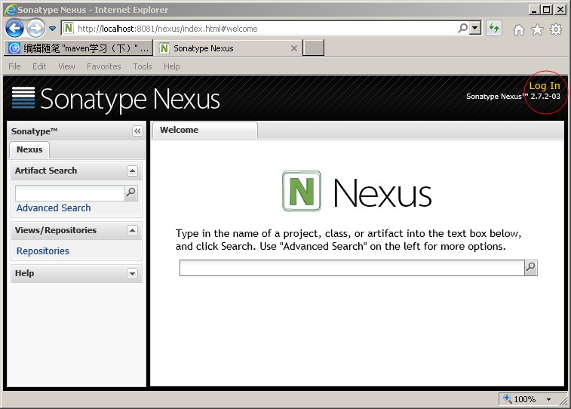The height and width of the screenshot is (409, 571).
Task: Click the search magnifier in address bar
Action: pos(462,28)
